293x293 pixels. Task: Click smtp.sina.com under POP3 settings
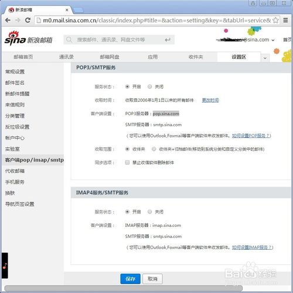pyautogui.click(x=167, y=125)
